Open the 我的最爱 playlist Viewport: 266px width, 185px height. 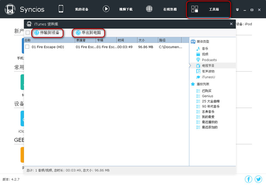208,117
